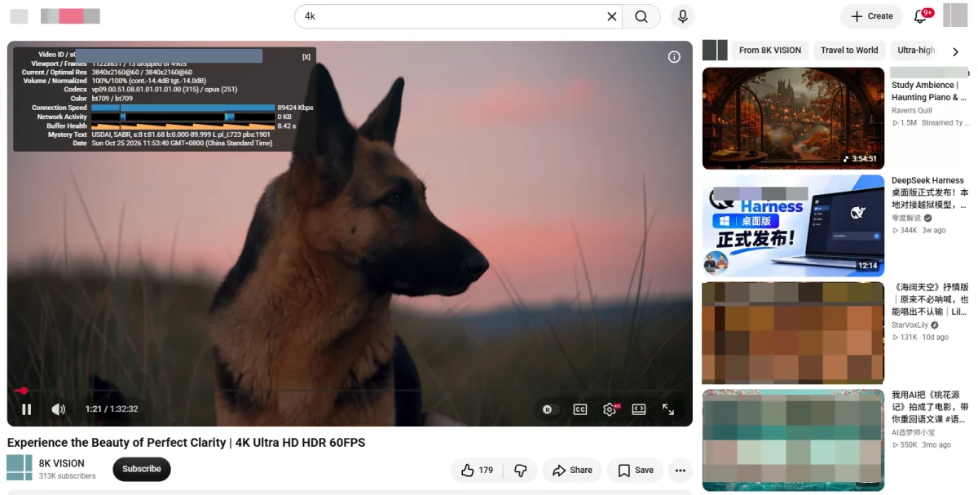Select the Travel to World chip
Viewport: 978px width, 495px height.
pos(849,51)
